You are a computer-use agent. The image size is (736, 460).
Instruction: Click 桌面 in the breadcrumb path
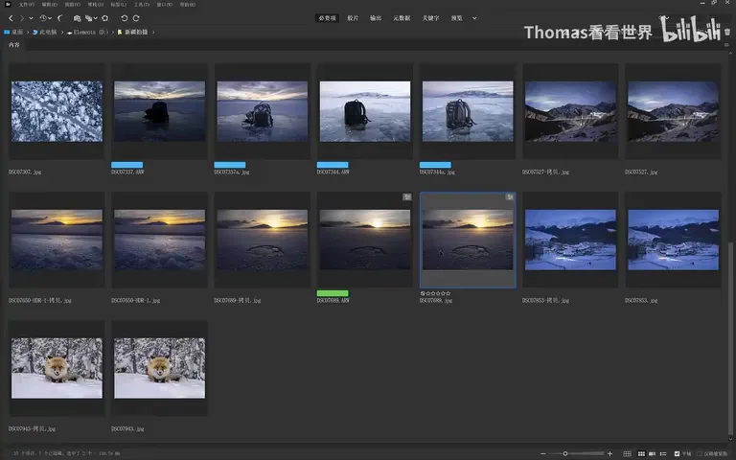click(17, 32)
